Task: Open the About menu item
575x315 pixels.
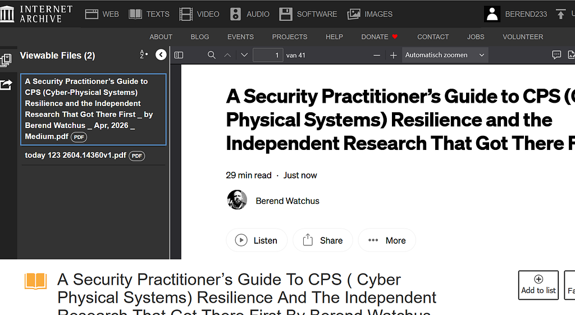Action: tap(161, 37)
